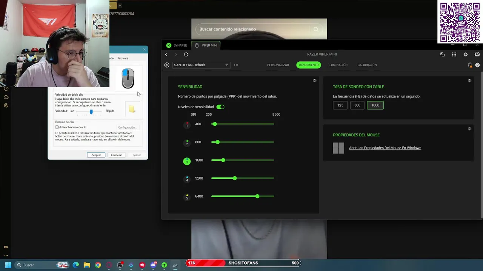This screenshot has height=271, width=483.
Task: Click the profile stack icon beside SANTILLAN-Default
Action: [167, 65]
